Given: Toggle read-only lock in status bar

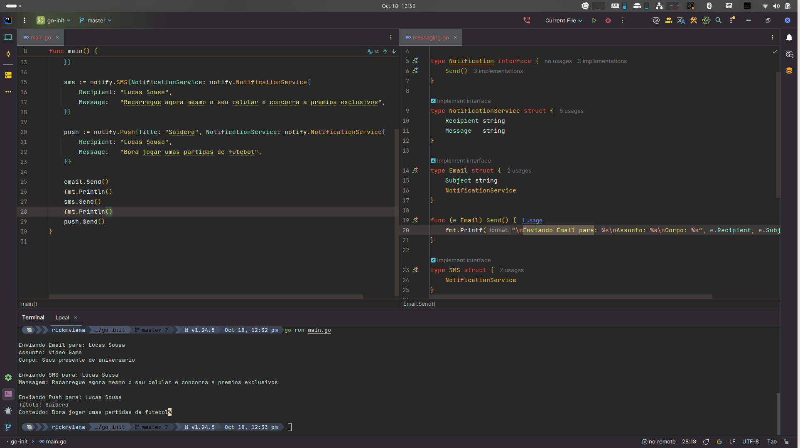Looking at the screenshot, I should click(786, 441).
